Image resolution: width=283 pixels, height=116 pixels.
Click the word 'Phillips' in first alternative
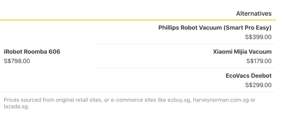coord(169,28)
